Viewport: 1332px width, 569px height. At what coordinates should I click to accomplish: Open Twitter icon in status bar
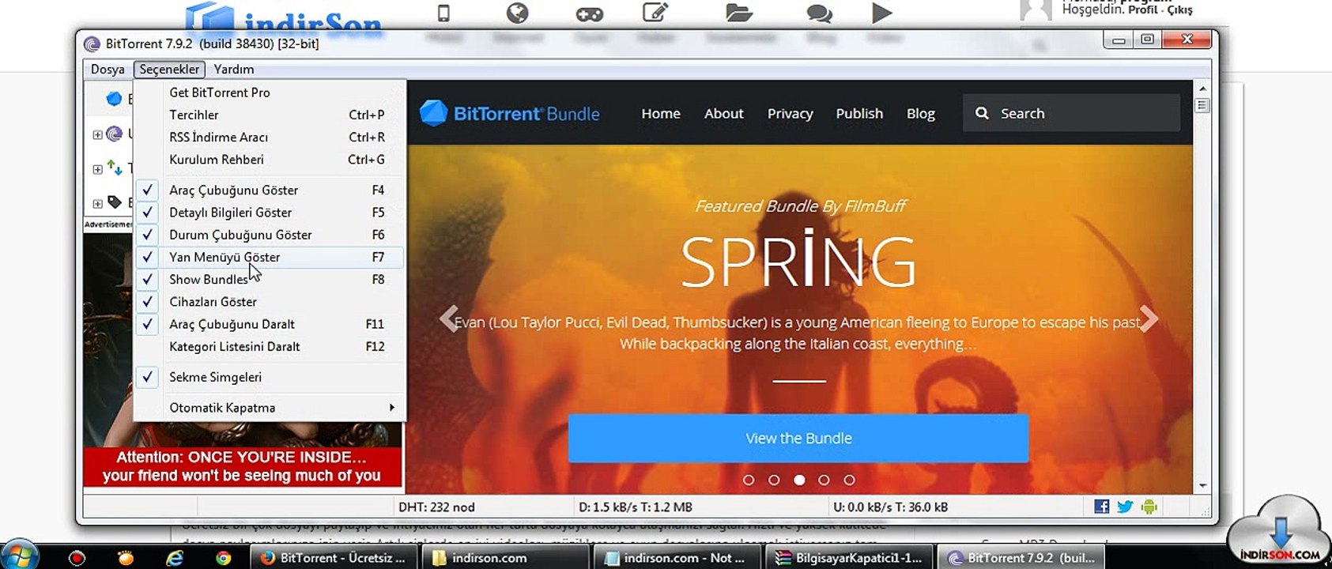pyautogui.click(x=1125, y=507)
